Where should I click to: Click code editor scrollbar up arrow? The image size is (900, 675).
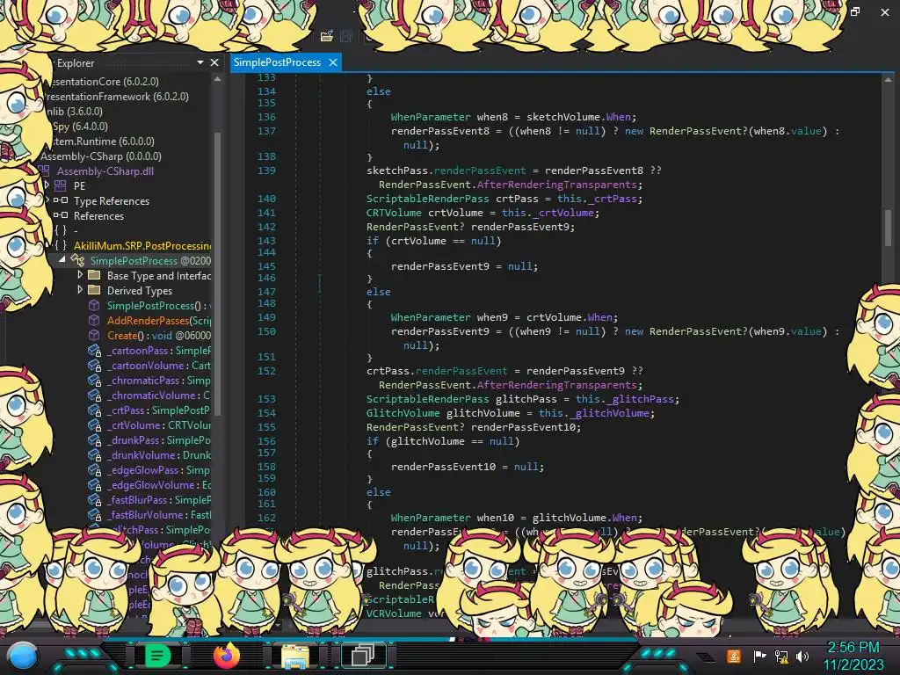tap(888, 80)
